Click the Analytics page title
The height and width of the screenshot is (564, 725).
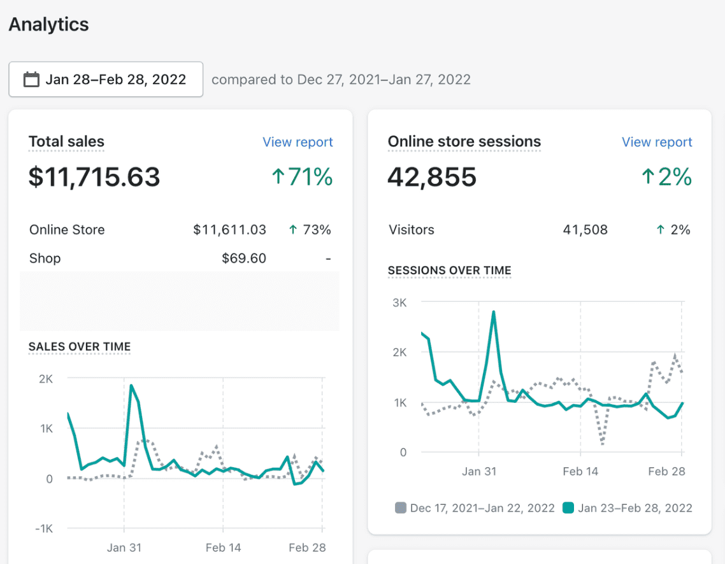49,24
